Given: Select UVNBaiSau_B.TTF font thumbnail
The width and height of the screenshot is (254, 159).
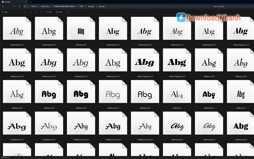Looking at the screenshot, I should click(49, 92).
